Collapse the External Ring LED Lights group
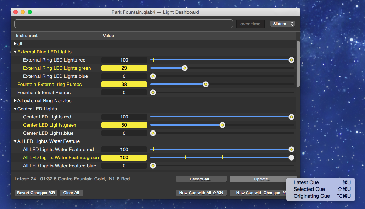 click(x=15, y=52)
